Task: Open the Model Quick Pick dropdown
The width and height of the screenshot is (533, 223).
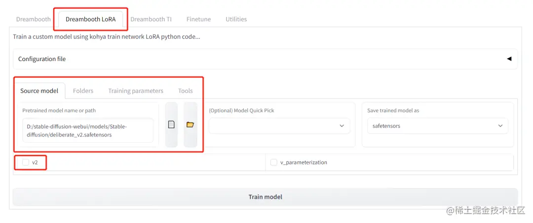Action: [x=279, y=126]
